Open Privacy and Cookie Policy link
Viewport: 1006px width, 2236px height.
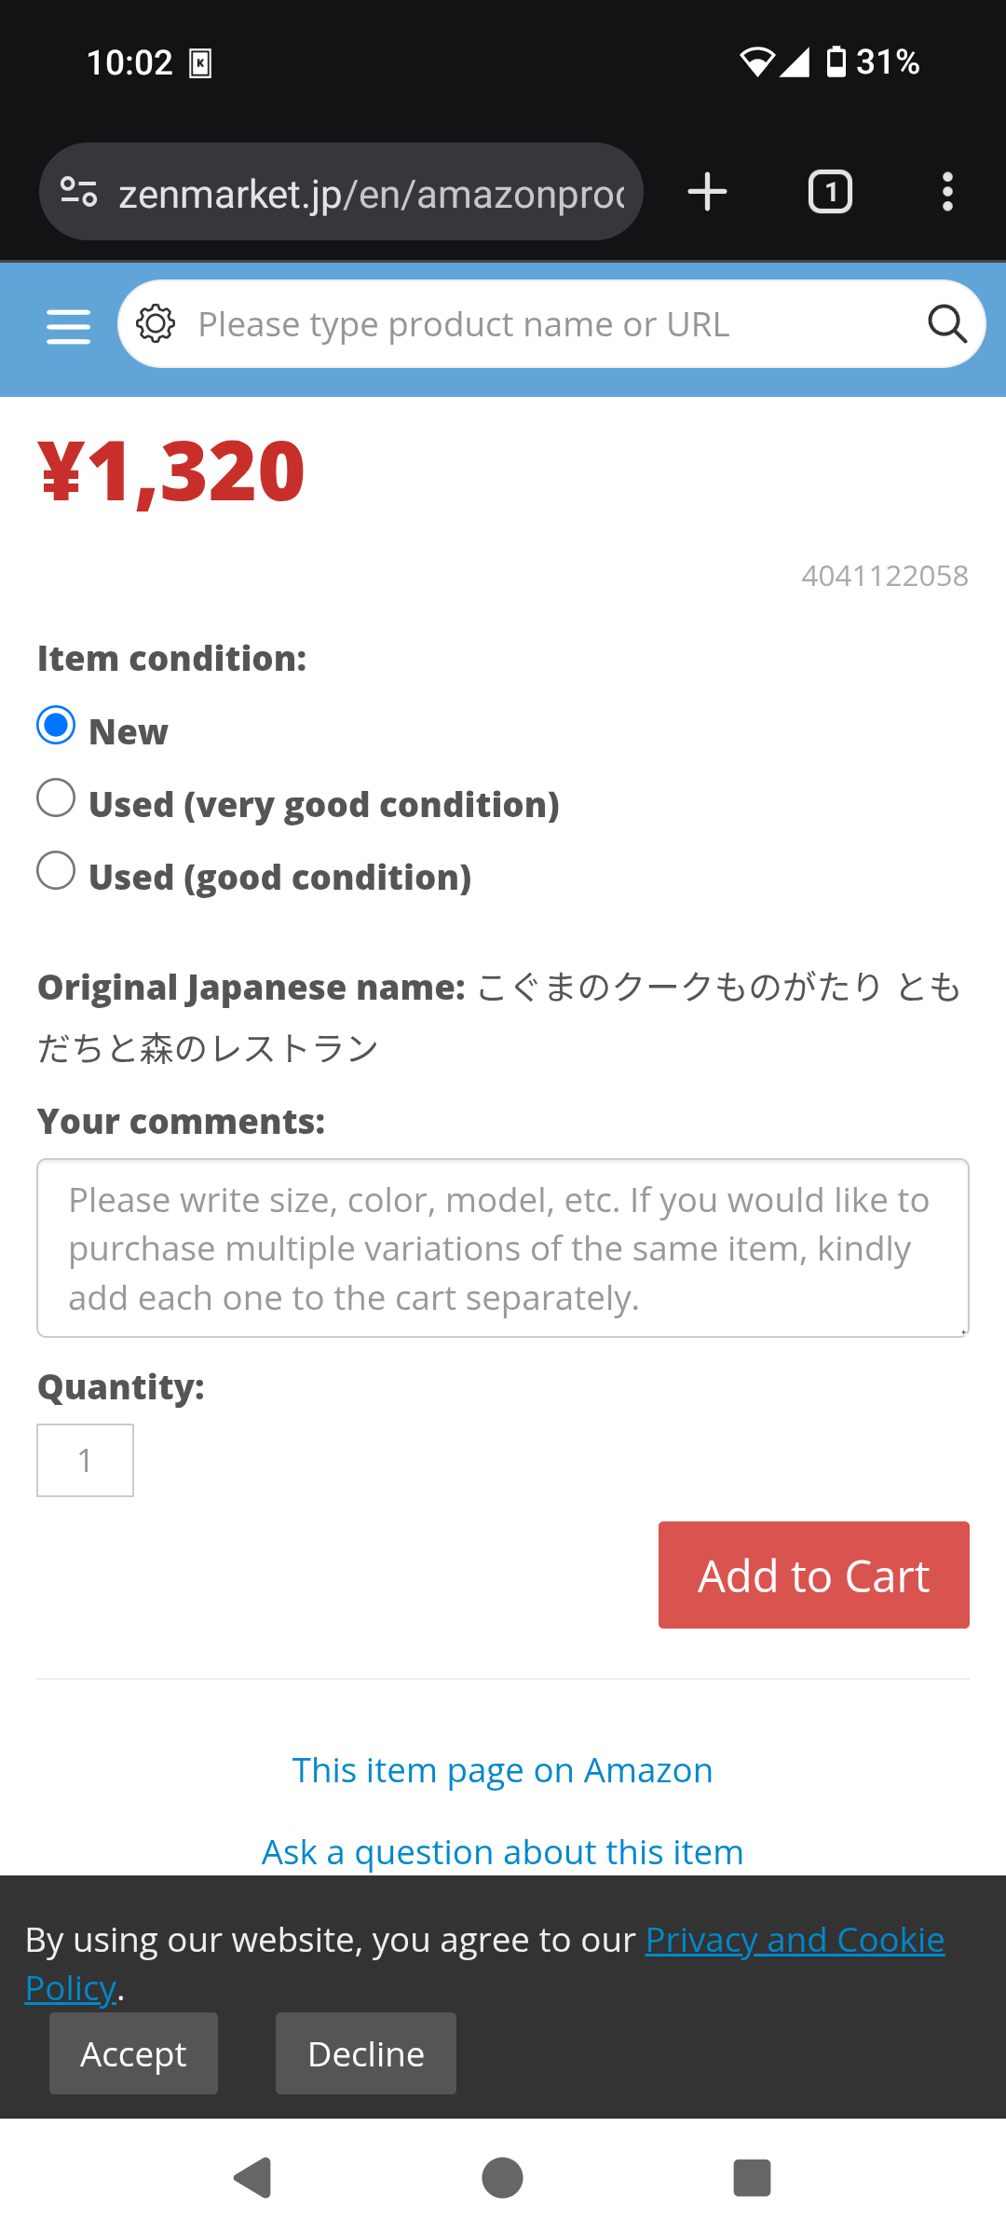(x=795, y=1940)
